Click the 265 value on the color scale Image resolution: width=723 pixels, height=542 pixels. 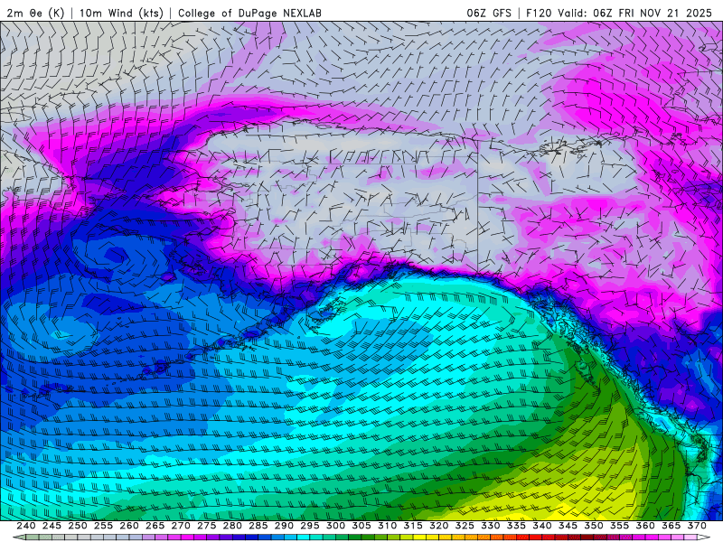[x=155, y=526]
